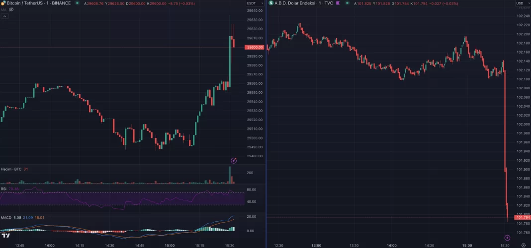Click the 29600.00 current price label
The height and width of the screenshot is (248, 531).
(x=255, y=48)
